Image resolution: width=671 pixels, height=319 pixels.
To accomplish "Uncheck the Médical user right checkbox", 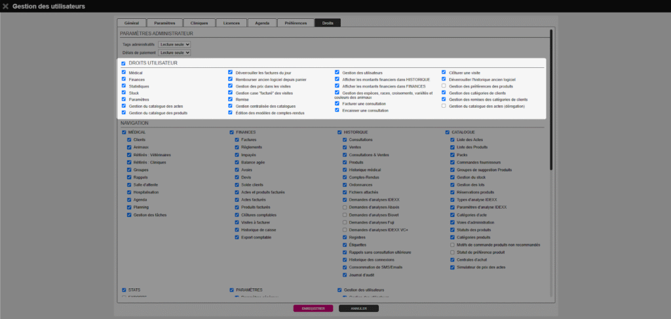I will pos(124,73).
